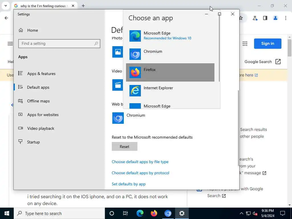The height and width of the screenshot is (219, 292).
Task: Click the Photo viewer default app icon
Action: point(117,52)
